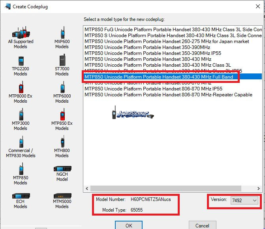This screenshot has width=265, height=229.
Task: Open the NGCH Model category
Action: 62,174
